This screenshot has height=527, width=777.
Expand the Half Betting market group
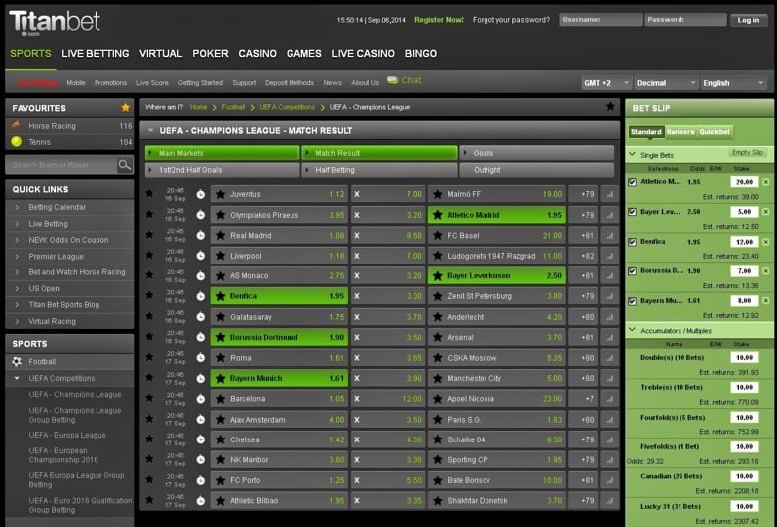[x=379, y=170]
